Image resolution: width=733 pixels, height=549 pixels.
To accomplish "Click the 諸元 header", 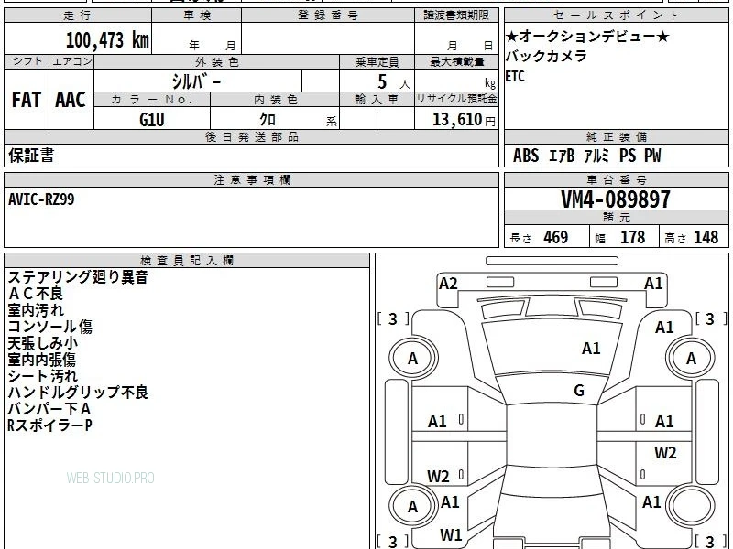I will pos(616,218).
